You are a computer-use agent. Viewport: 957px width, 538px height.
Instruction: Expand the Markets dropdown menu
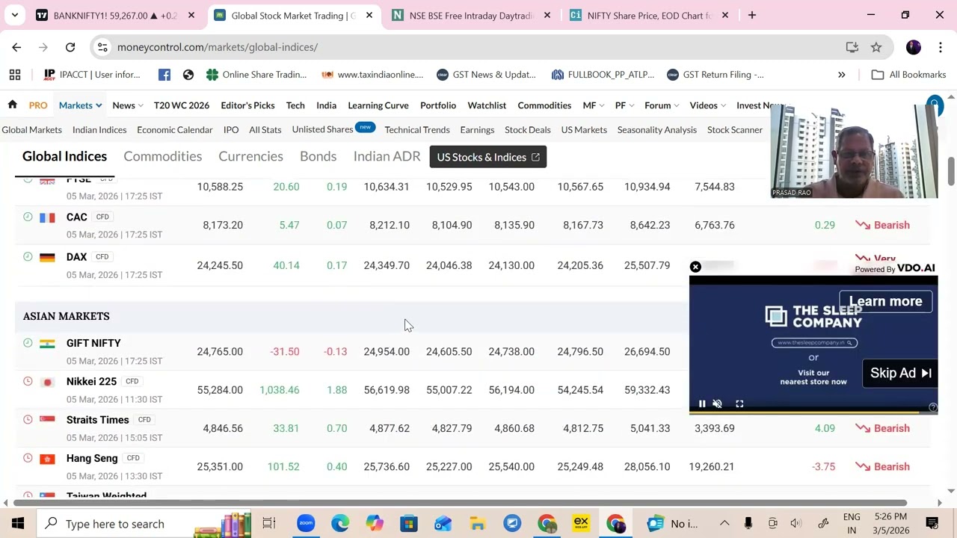(x=80, y=105)
